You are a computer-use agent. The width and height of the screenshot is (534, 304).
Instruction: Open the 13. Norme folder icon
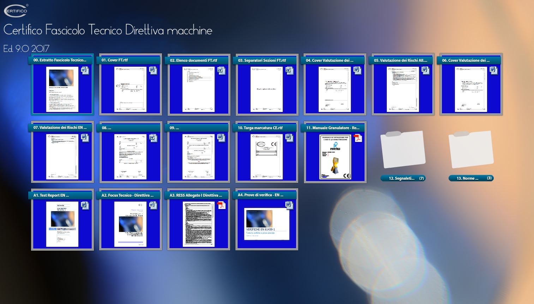pos(471,149)
